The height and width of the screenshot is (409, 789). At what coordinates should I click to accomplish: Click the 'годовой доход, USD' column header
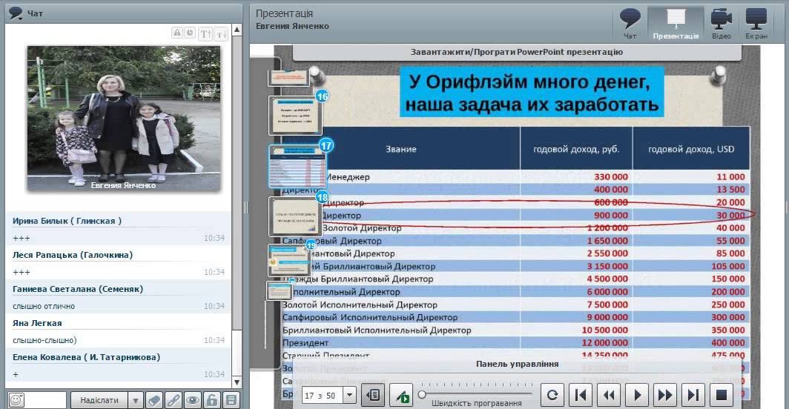pyautogui.click(x=691, y=149)
